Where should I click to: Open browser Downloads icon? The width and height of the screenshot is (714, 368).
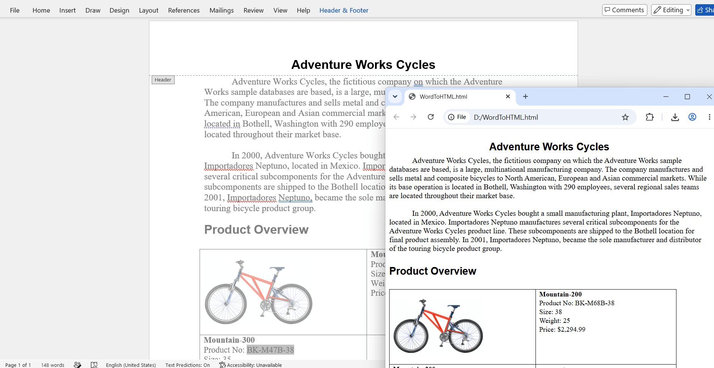point(675,117)
